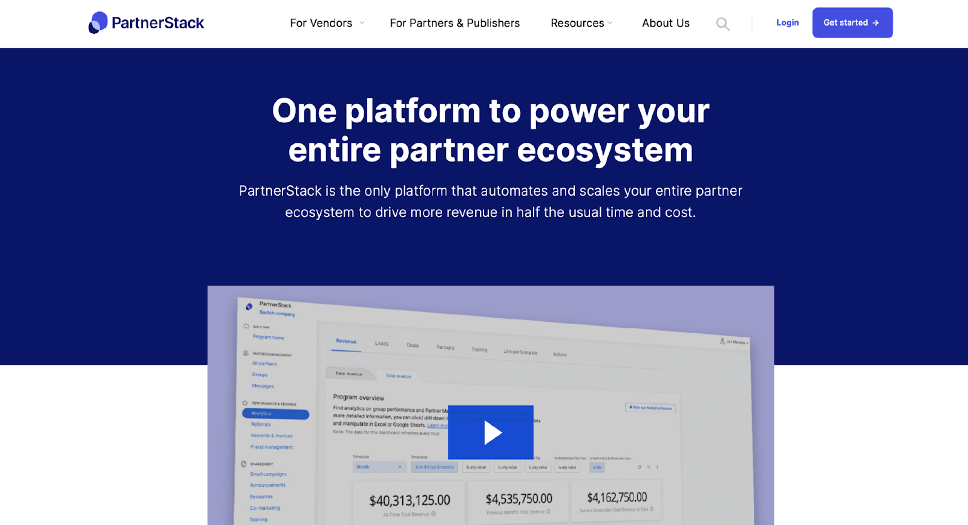Select the New revenue sub-tab
Screen dimensions: 968x525
pos(349,374)
